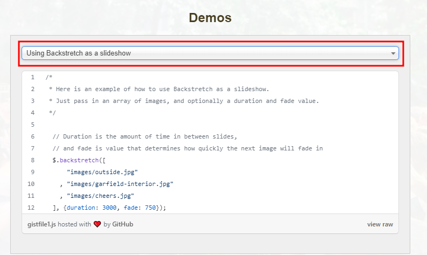Click line number 3 in the gist
Viewport: 427px width, 255px height.
coord(32,101)
